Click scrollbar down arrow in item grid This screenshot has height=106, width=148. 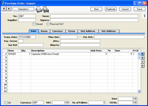click(x=139, y=91)
